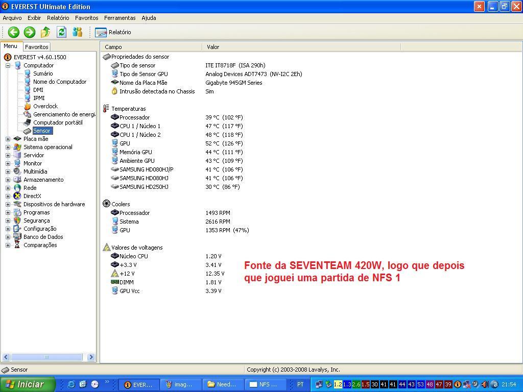
Task: Expand the Placa mãe tree node
Action: 8,139
